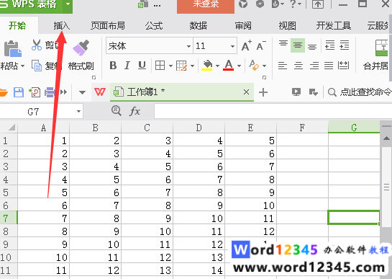Click the Copy documents icon
The width and height of the screenshot is (392, 279).
pyautogui.click(x=37, y=66)
